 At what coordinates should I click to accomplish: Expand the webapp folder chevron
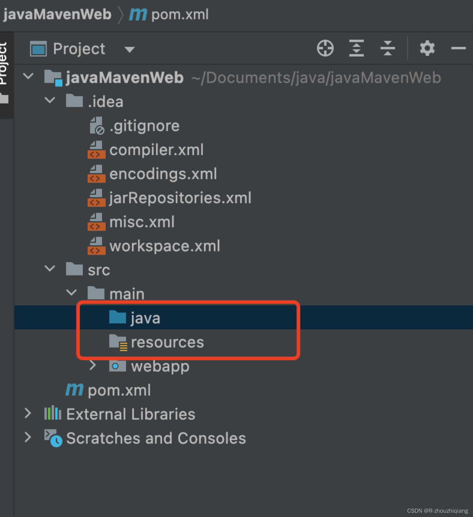pos(93,365)
